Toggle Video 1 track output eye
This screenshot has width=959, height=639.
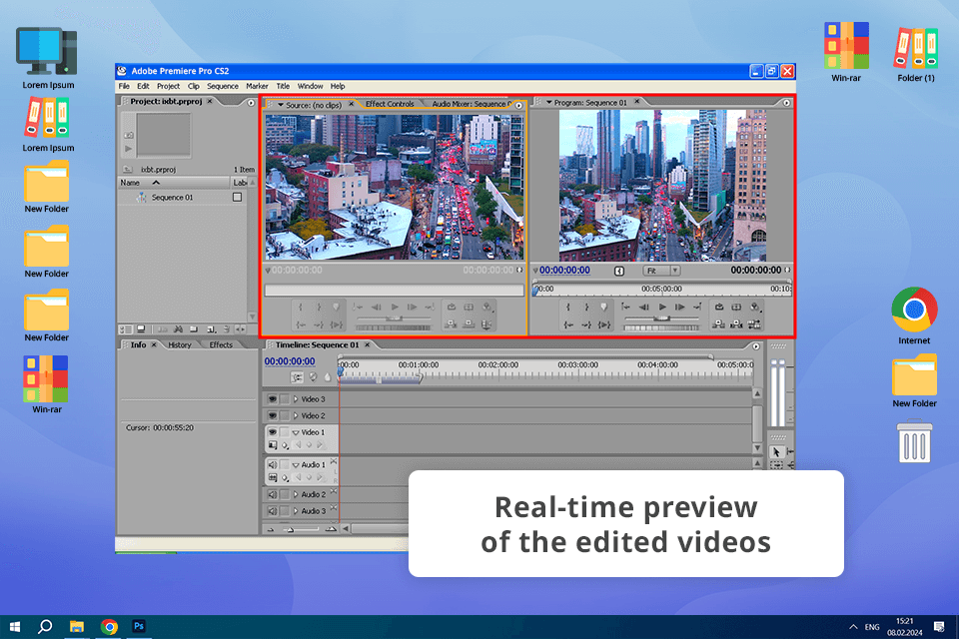tap(272, 432)
